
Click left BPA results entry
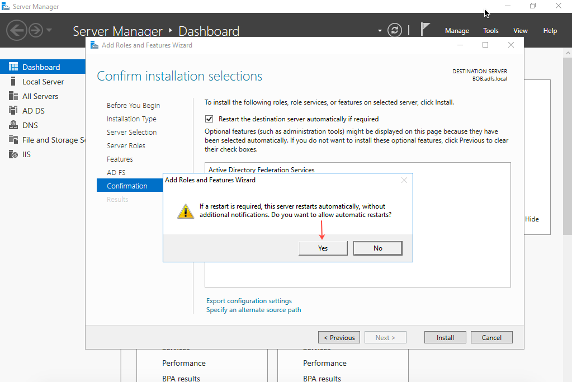[181, 378]
